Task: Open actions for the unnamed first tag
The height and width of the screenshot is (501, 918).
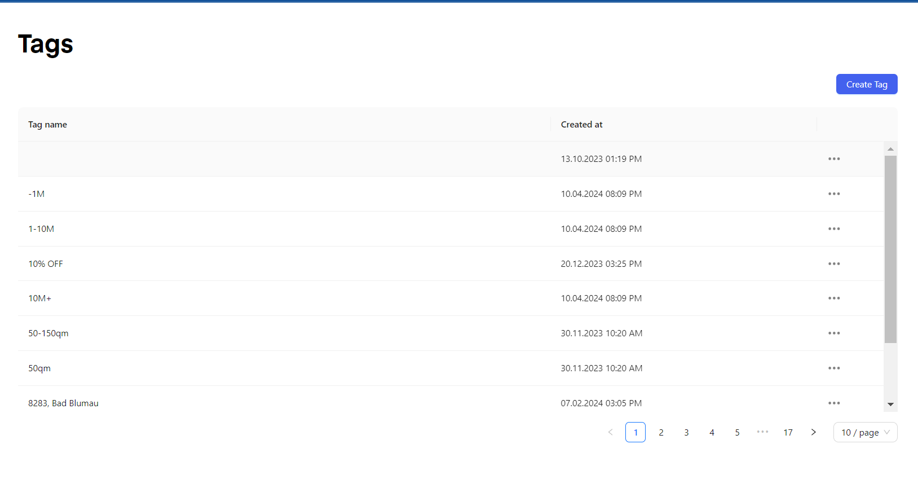Action: 834,159
